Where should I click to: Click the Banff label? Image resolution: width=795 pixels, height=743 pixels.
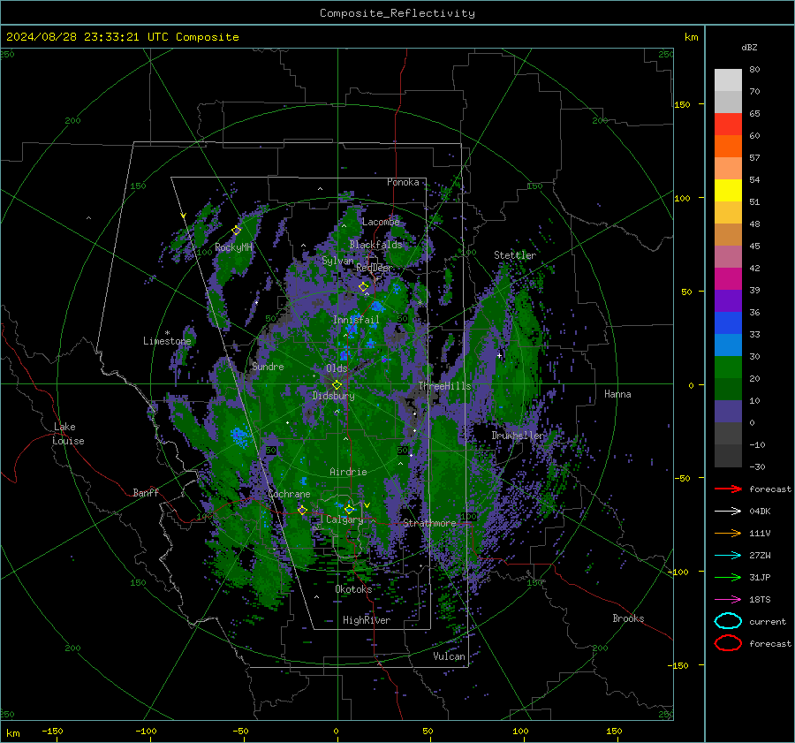click(x=146, y=493)
